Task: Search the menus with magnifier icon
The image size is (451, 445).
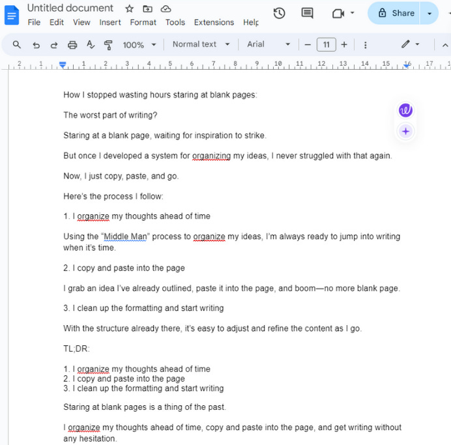Action: (x=17, y=44)
